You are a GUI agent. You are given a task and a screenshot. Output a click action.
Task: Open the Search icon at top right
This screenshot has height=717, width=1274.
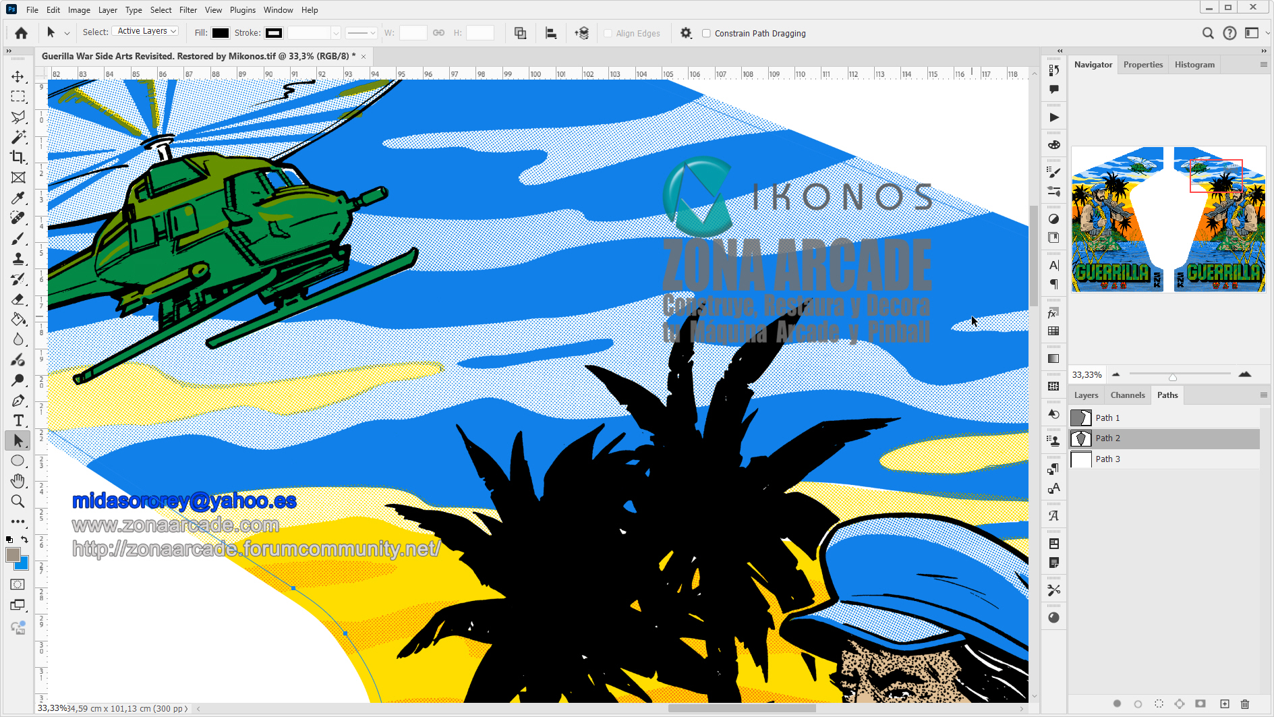click(x=1208, y=33)
